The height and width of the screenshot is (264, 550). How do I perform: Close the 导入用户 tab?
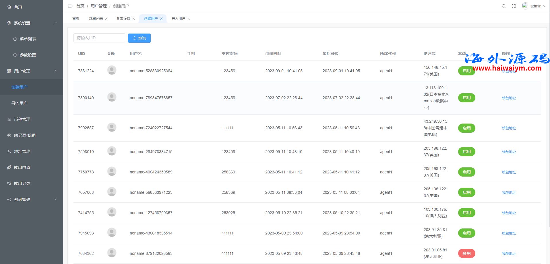(x=189, y=19)
